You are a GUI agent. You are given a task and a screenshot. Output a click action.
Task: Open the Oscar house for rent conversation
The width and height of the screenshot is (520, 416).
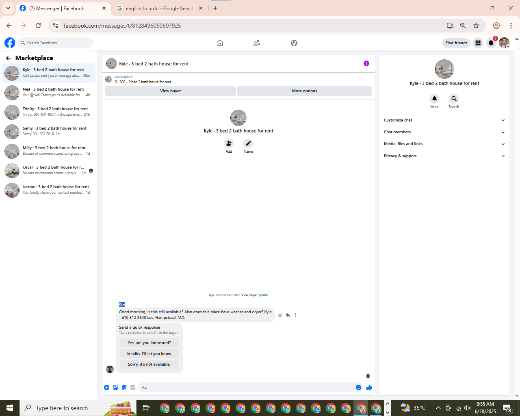click(x=49, y=171)
